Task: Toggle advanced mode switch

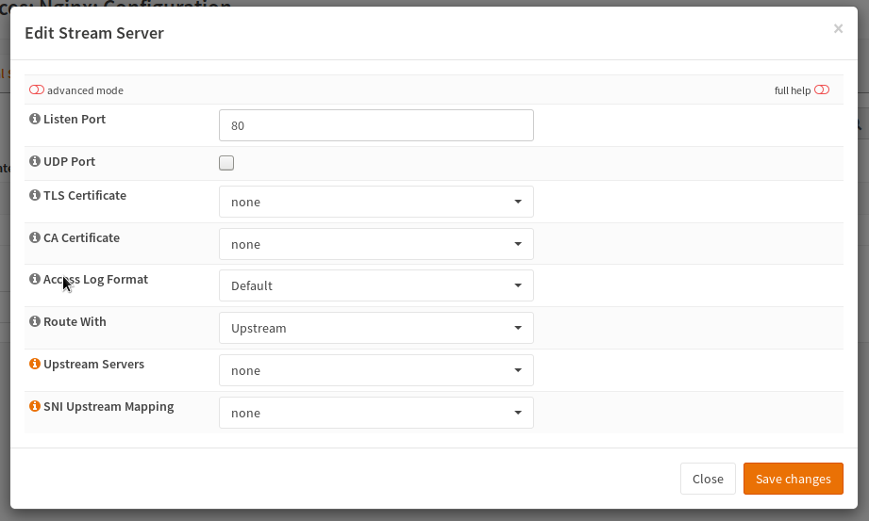Action: 37,90
